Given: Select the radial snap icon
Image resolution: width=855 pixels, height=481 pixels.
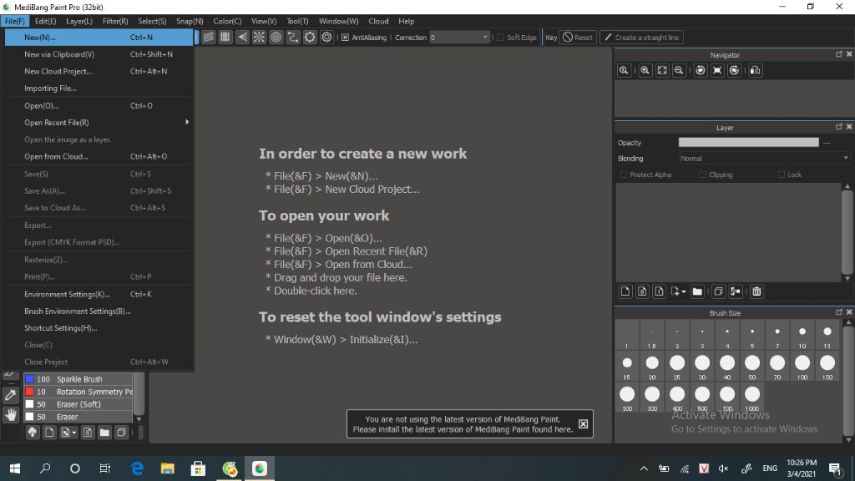Looking at the screenshot, I should pos(259,37).
